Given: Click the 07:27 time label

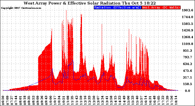Looking at the screenshot, I should tap(12, 100).
